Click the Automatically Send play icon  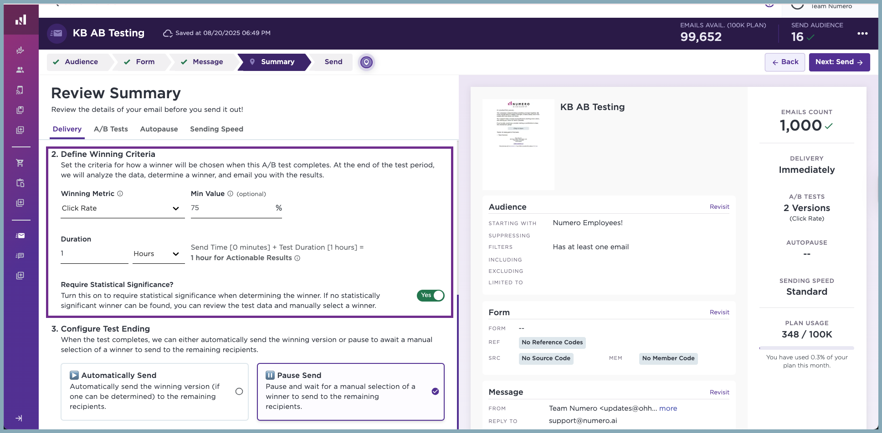74,375
